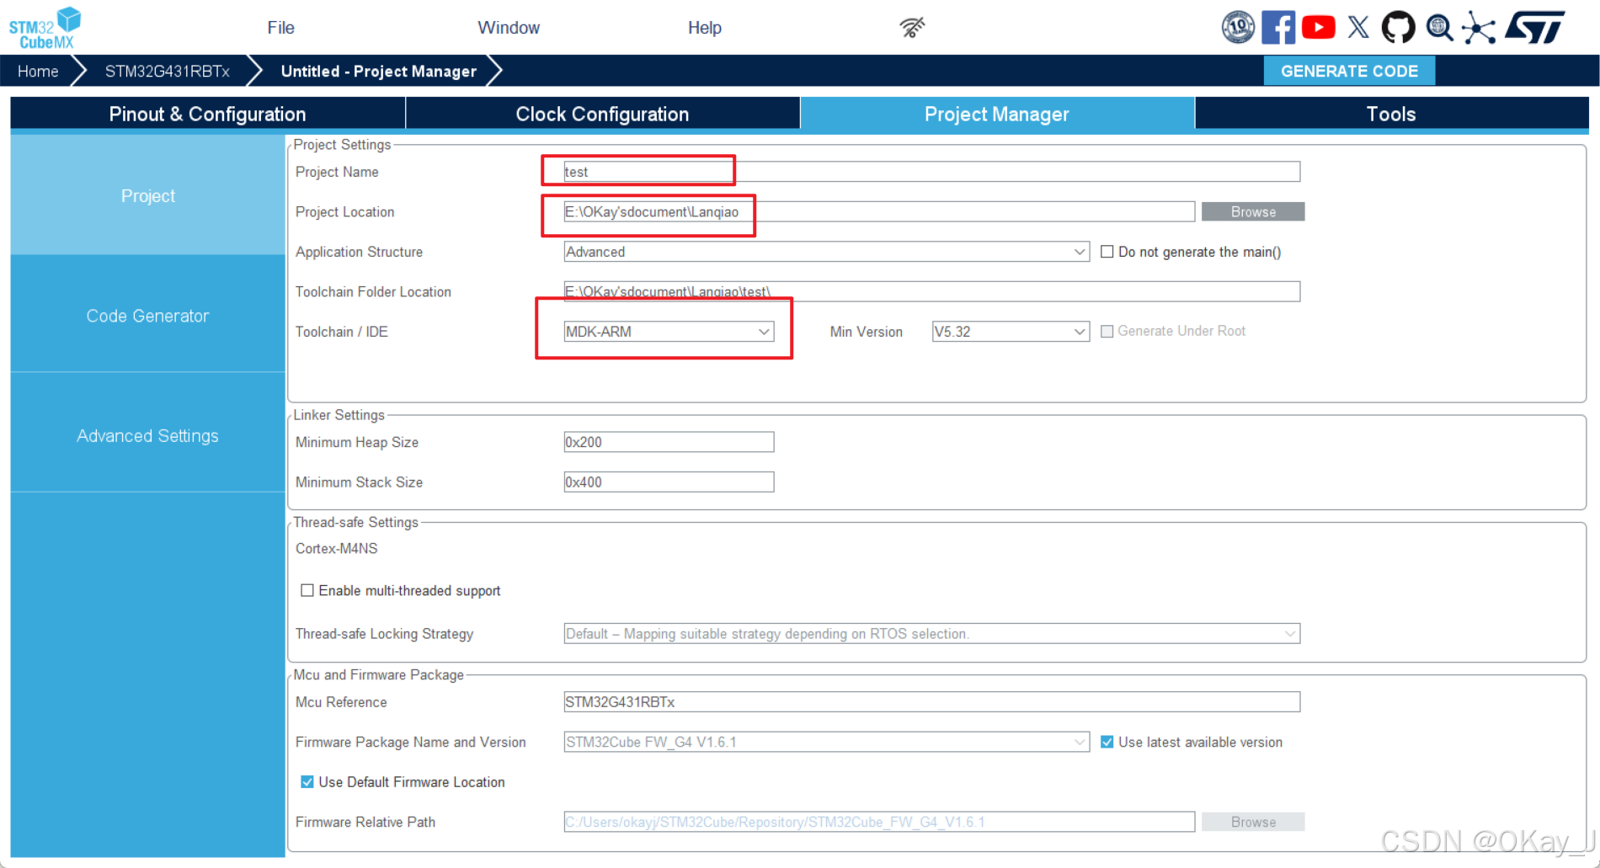Screen dimensions: 1600x868
Task: Toggle Generate Under Root checkbox
Action: pyautogui.click(x=1107, y=332)
